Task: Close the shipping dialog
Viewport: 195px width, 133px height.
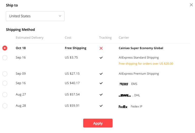Action: [x=191, y=5]
